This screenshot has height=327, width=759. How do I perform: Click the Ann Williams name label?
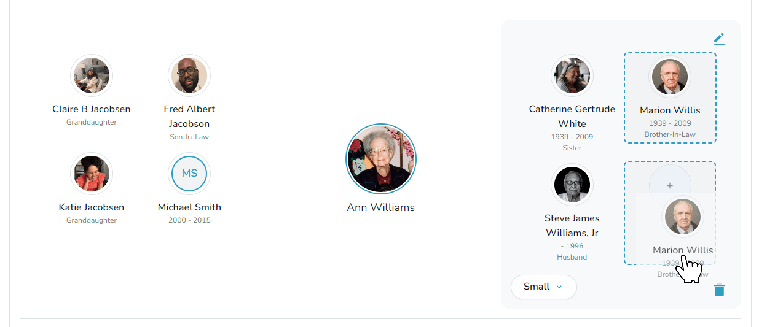[x=381, y=207]
